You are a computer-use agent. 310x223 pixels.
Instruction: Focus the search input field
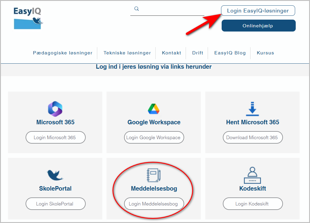point(167,10)
